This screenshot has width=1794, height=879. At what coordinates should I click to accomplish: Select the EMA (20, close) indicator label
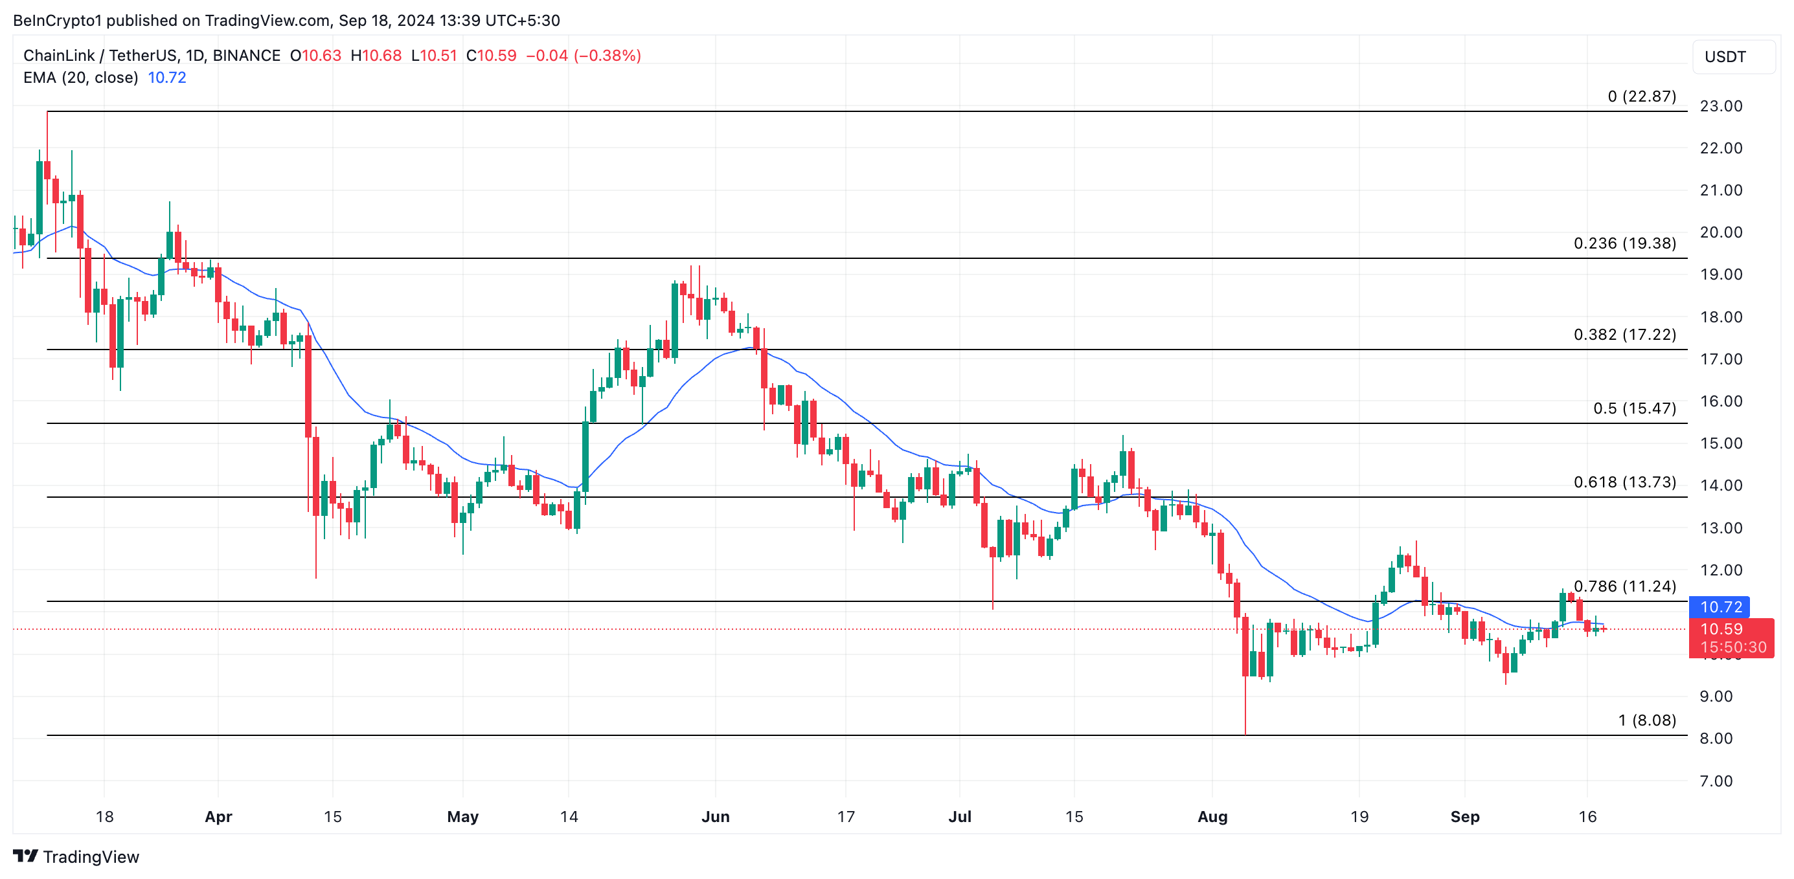coord(81,77)
